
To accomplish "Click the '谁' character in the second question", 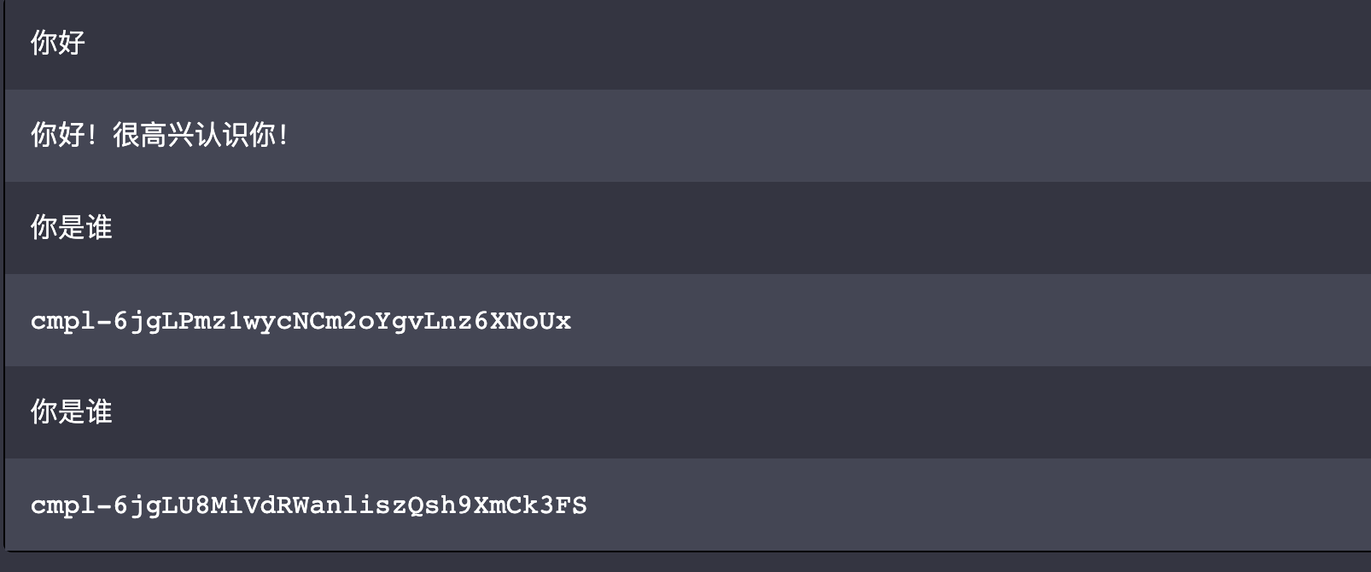I will (x=99, y=411).
